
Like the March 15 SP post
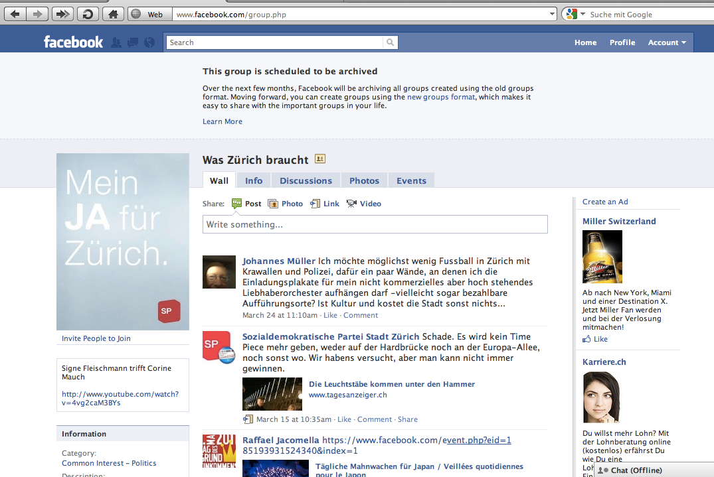344,419
